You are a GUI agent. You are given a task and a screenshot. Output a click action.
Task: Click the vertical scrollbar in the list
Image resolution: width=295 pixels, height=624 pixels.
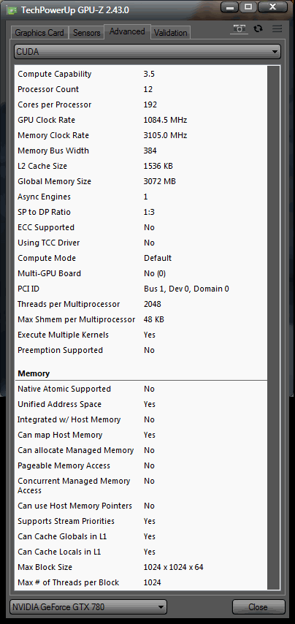click(274, 327)
